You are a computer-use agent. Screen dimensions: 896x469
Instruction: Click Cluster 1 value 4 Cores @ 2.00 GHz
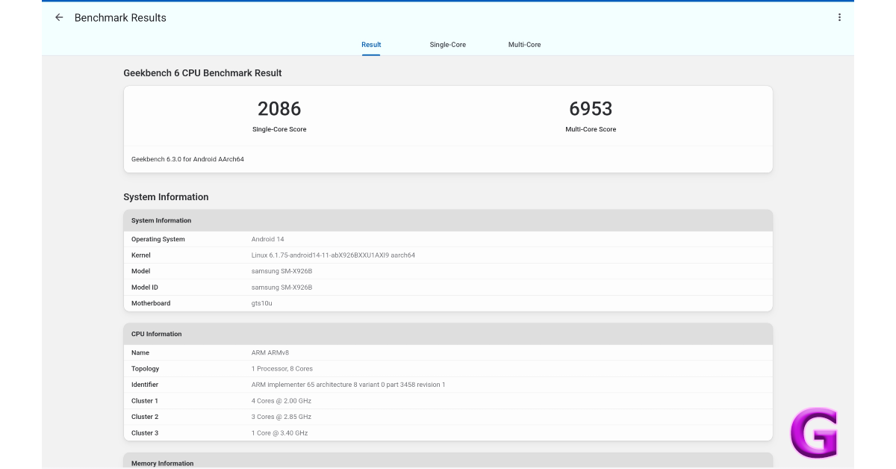(281, 401)
